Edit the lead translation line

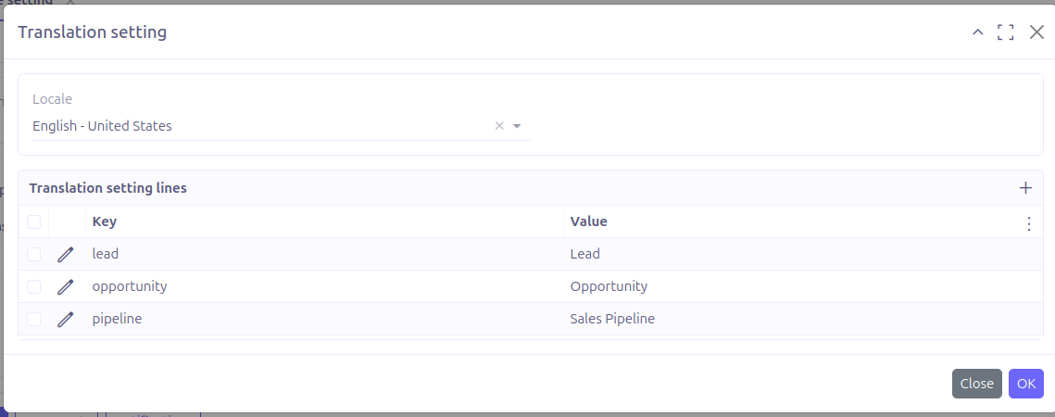65,254
